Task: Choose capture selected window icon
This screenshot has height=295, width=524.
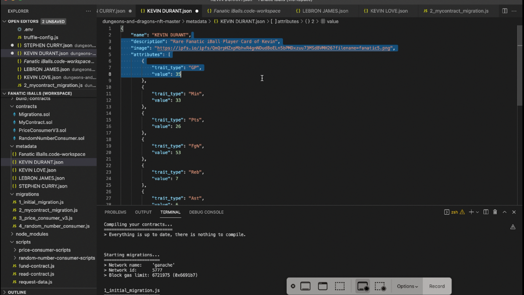Action: [323, 286]
